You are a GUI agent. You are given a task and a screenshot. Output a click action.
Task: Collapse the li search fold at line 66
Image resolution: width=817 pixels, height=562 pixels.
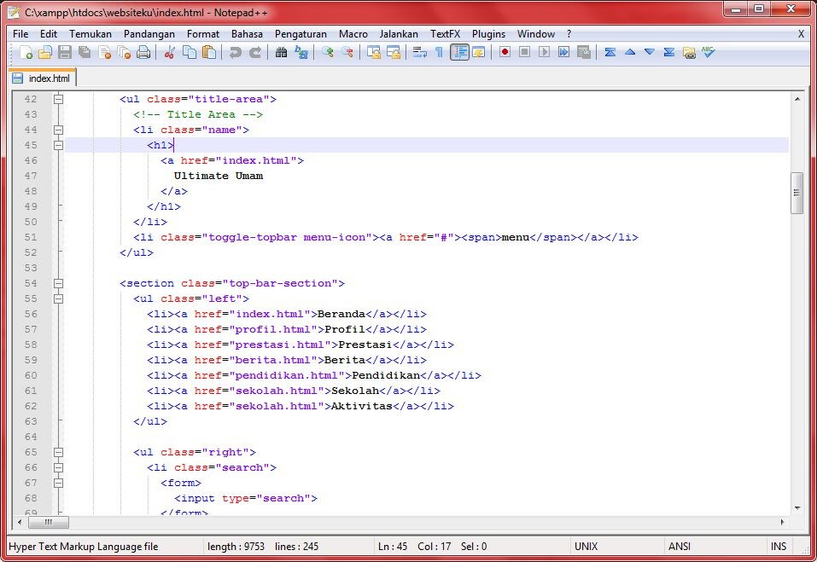[x=58, y=468]
